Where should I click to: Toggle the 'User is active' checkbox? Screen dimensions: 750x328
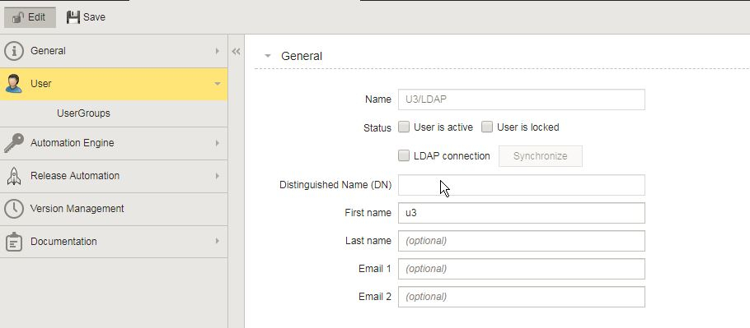(404, 127)
